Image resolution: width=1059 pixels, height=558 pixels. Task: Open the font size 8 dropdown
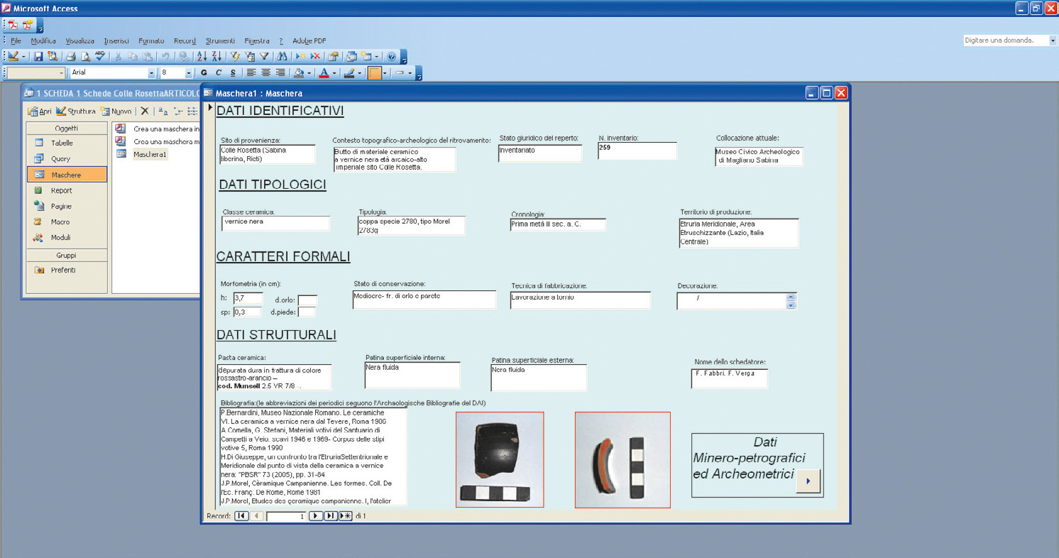coord(189,73)
